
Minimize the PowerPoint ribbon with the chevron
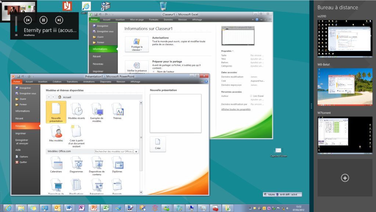tap(202, 82)
